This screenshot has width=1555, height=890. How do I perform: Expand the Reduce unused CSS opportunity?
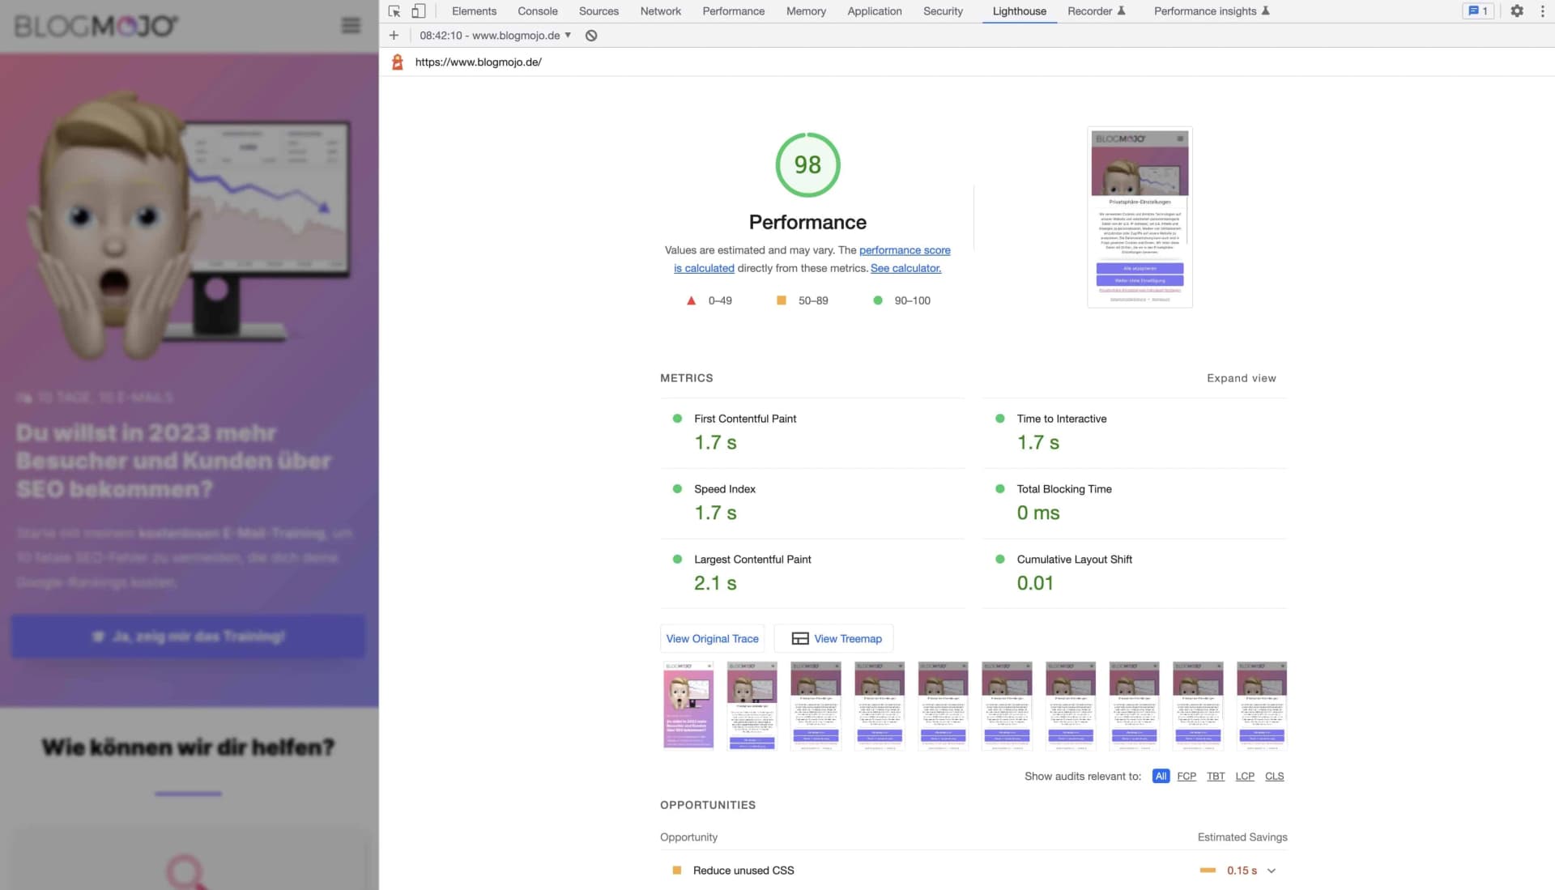click(x=1271, y=871)
